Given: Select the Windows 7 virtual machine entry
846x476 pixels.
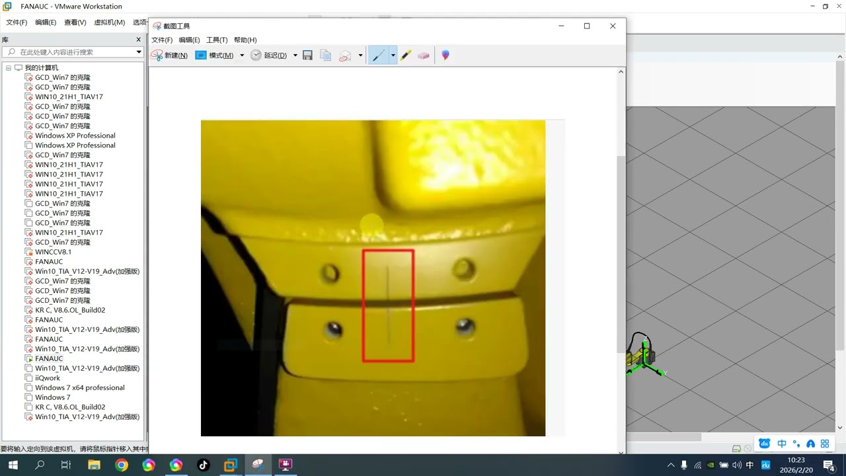Looking at the screenshot, I should point(52,397).
